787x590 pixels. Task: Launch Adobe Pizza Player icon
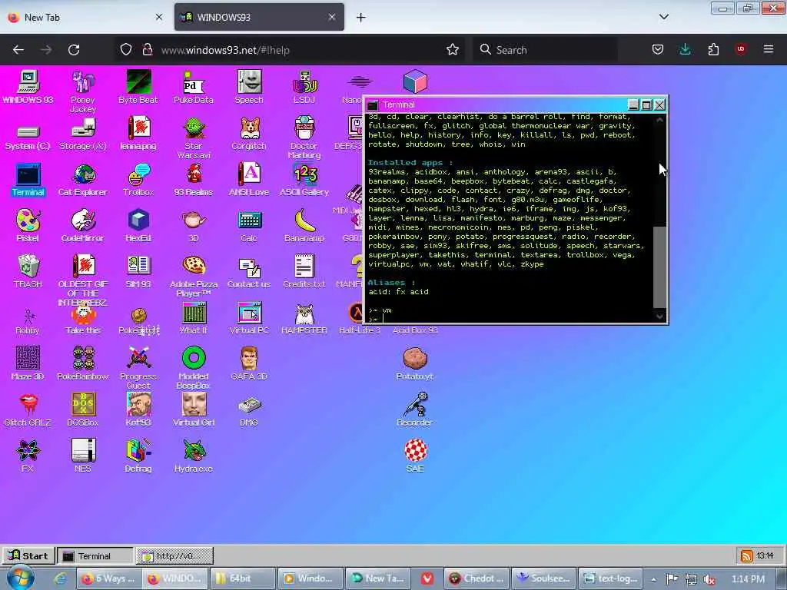coord(193,276)
